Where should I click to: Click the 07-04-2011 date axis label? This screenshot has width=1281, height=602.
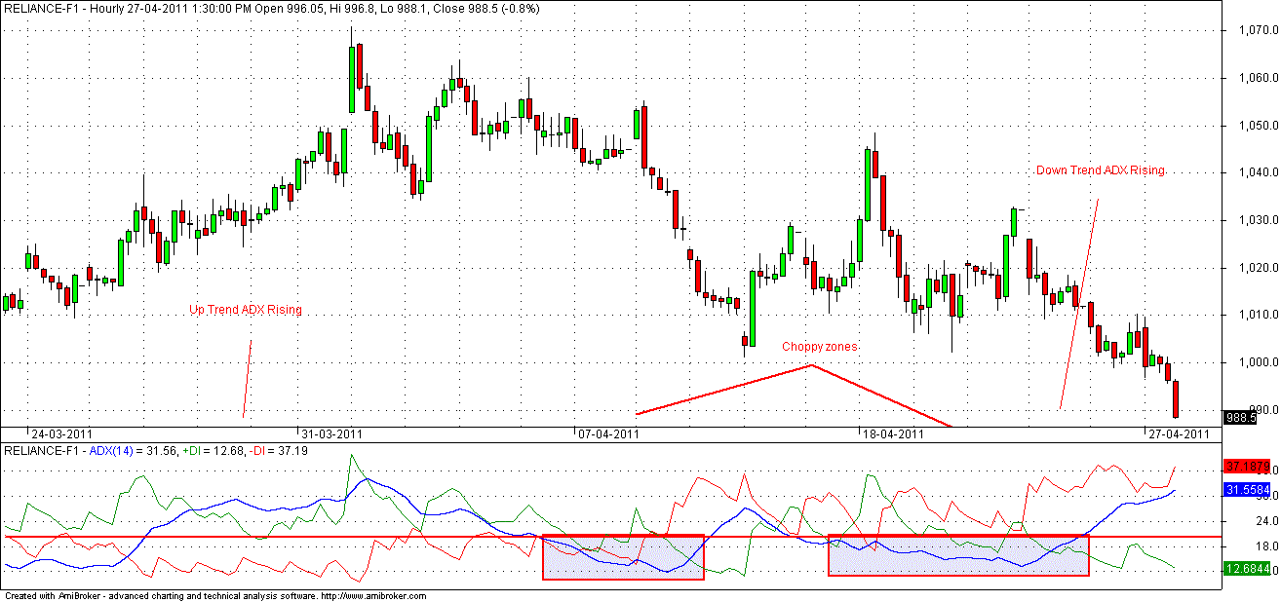[607, 434]
